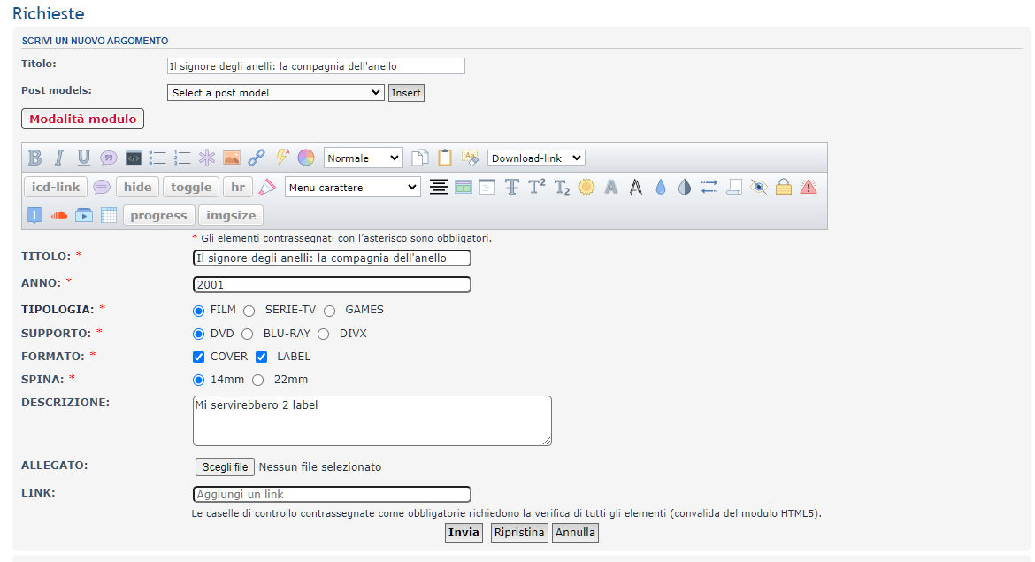The height and width of the screenshot is (562, 1035).
Task: Open the Download-link dropdown
Action: (x=536, y=158)
